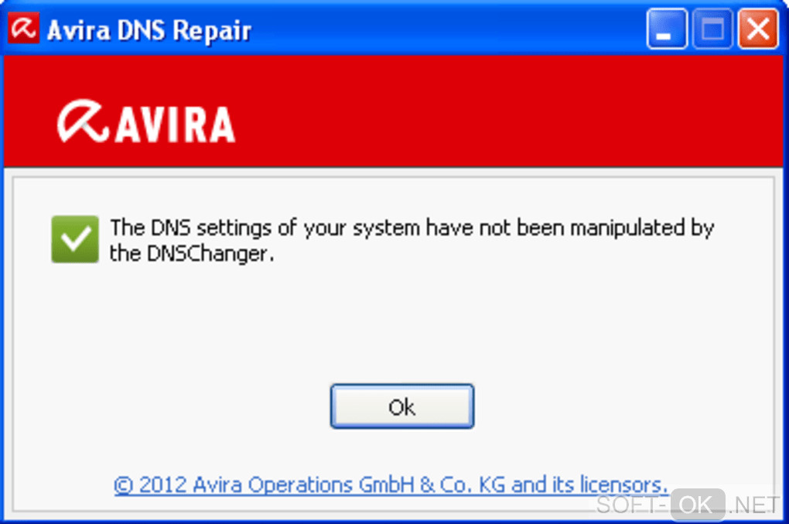Screen dimensions: 789x524
Task: Click the DNS settings status message text
Action: point(412,240)
